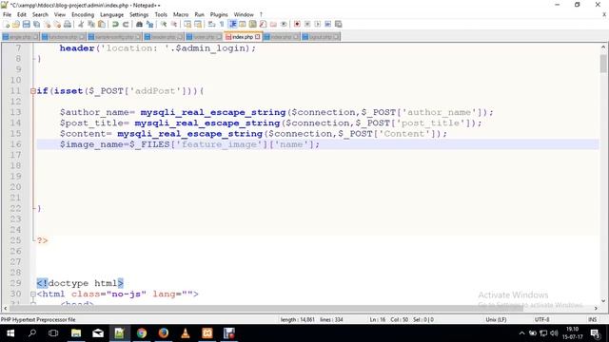Open the user defined language dialog icon
Viewport: 609px width, 342px height.
click(243, 24)
